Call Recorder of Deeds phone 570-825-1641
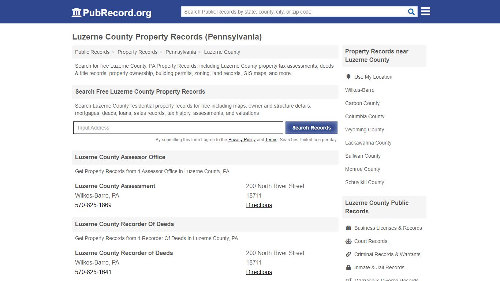 click(x=93, y=272)
